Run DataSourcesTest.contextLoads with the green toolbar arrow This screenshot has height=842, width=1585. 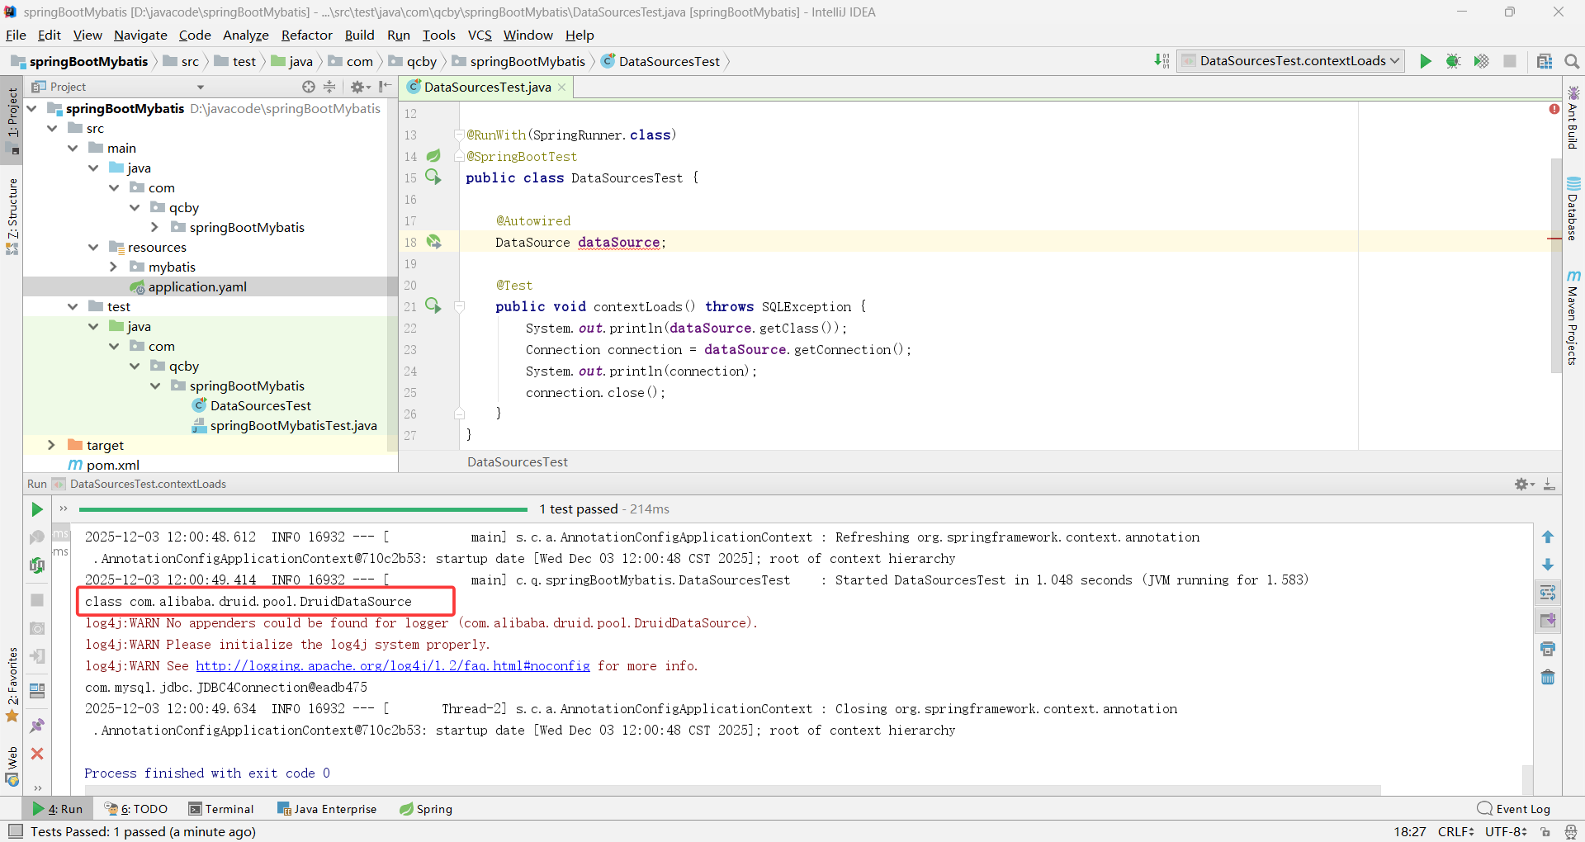(x=1425, y=61)
